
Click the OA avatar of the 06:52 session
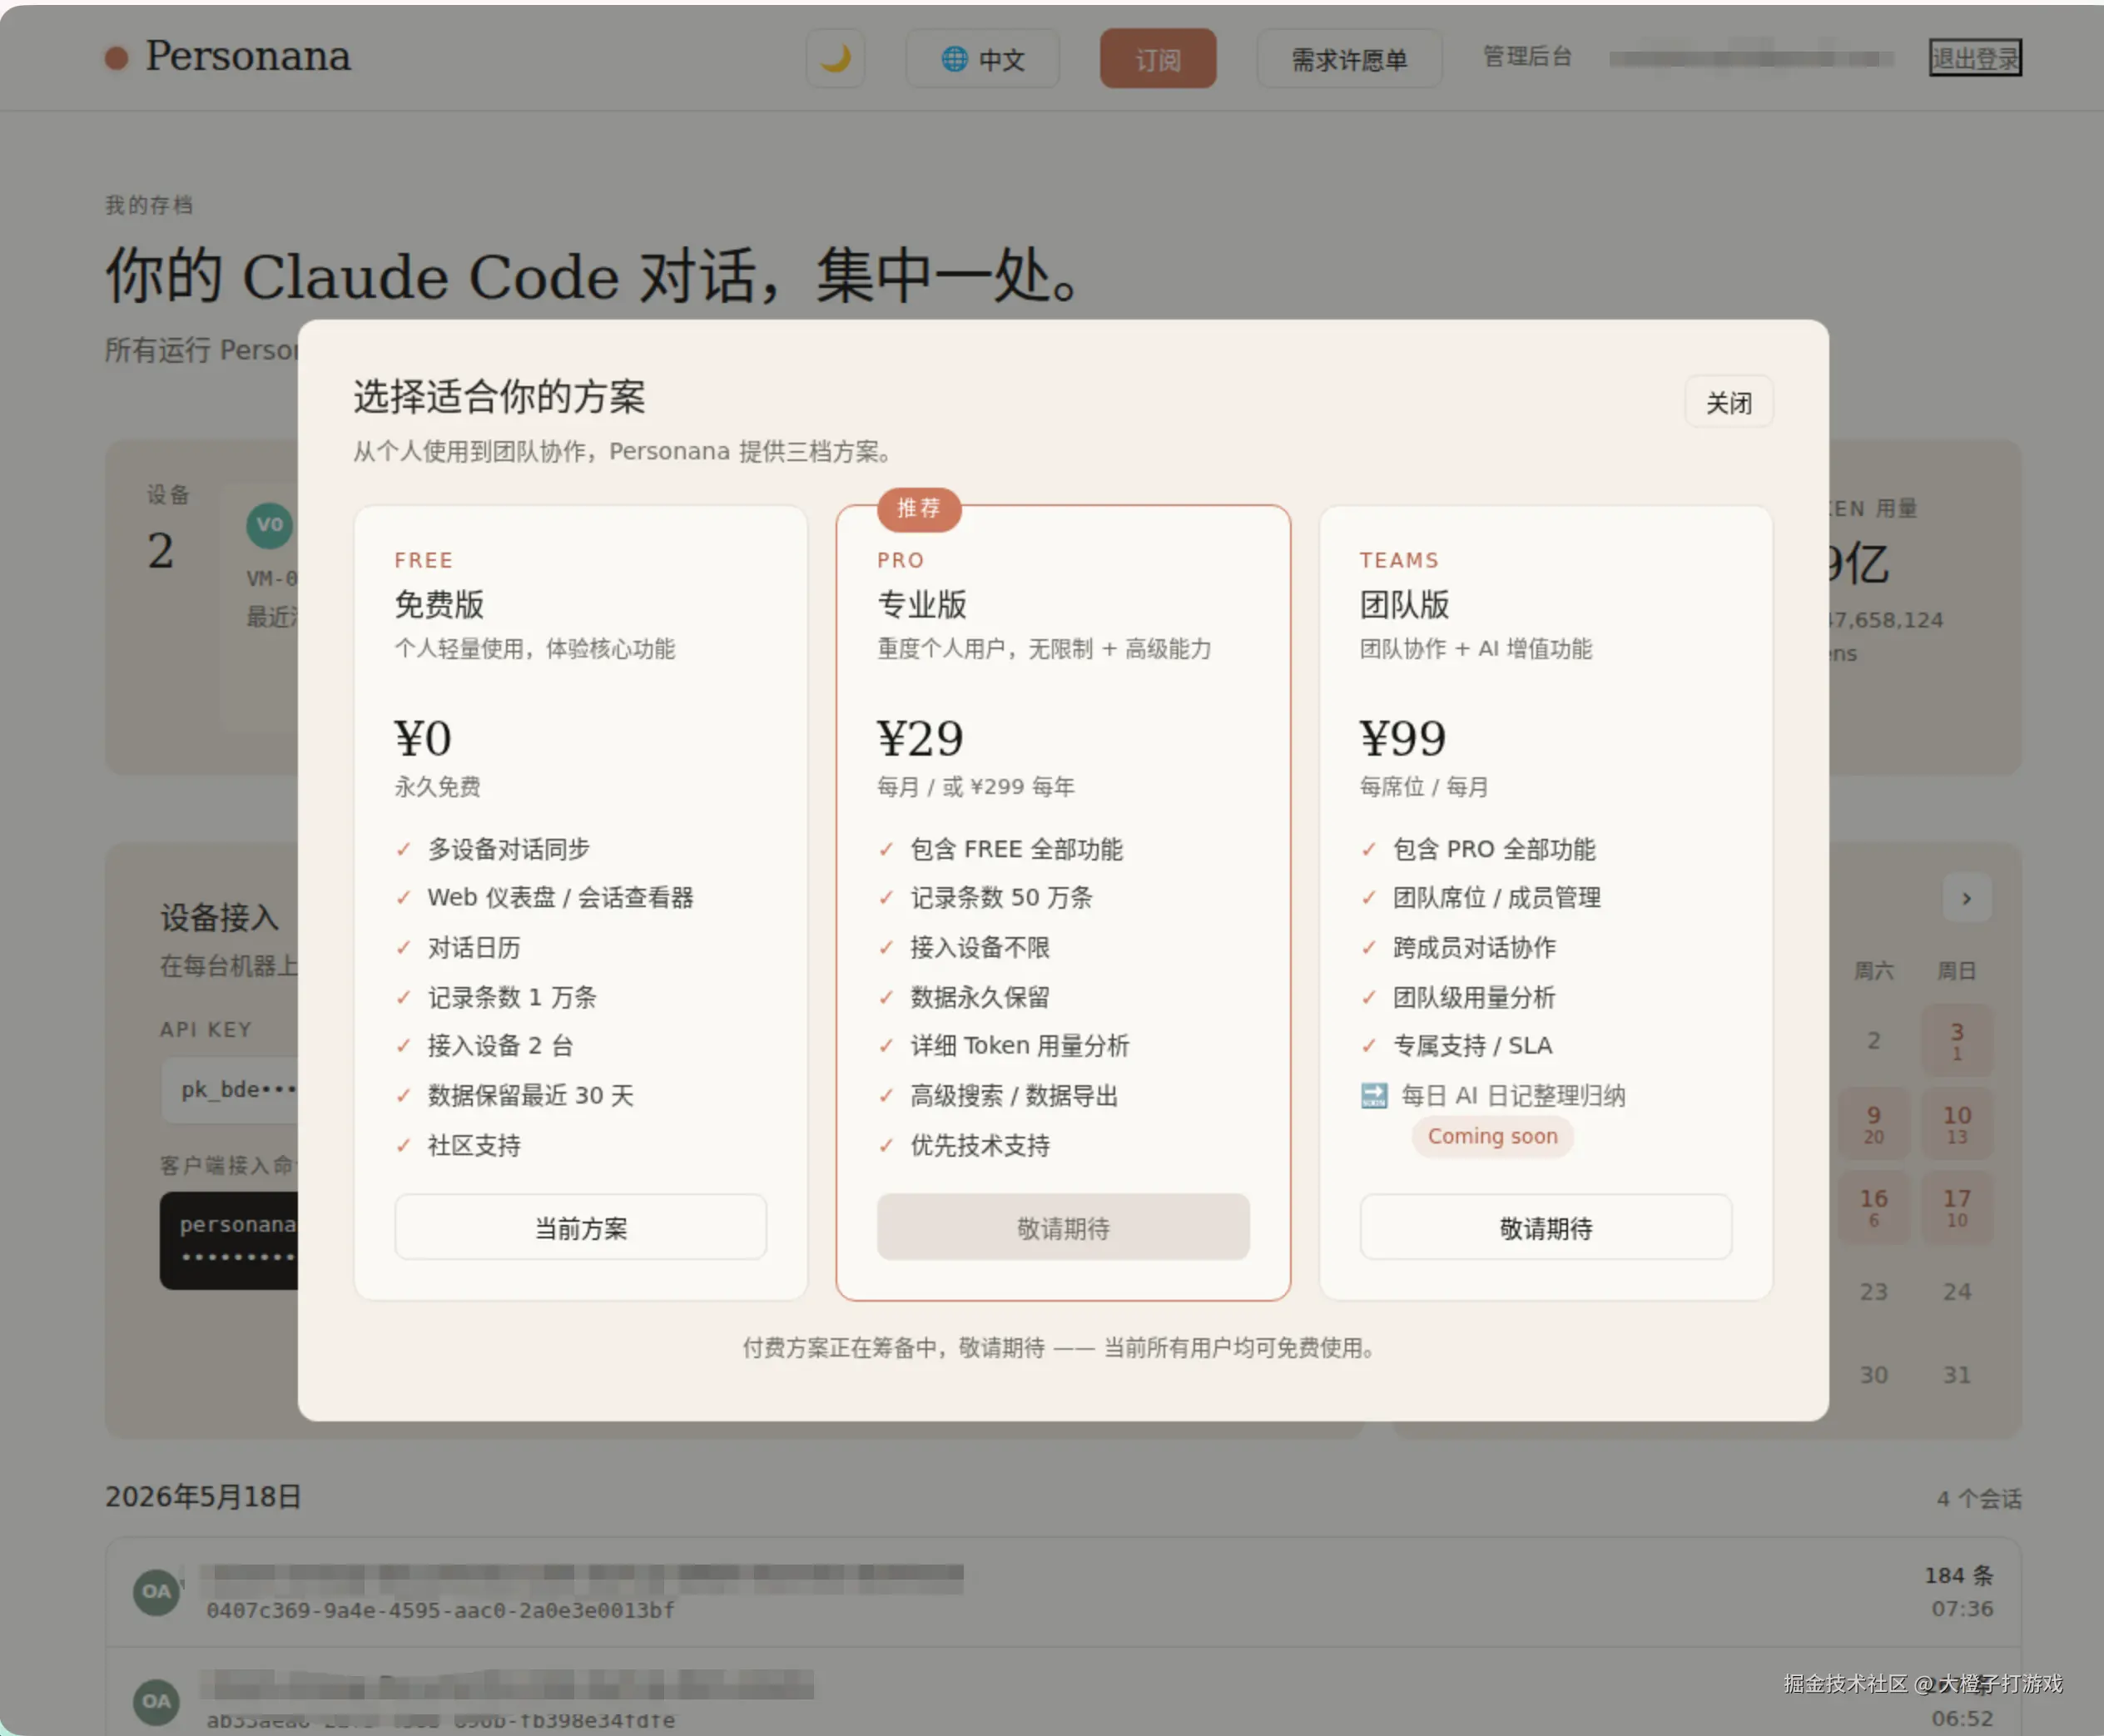[x=156, y=1701]
